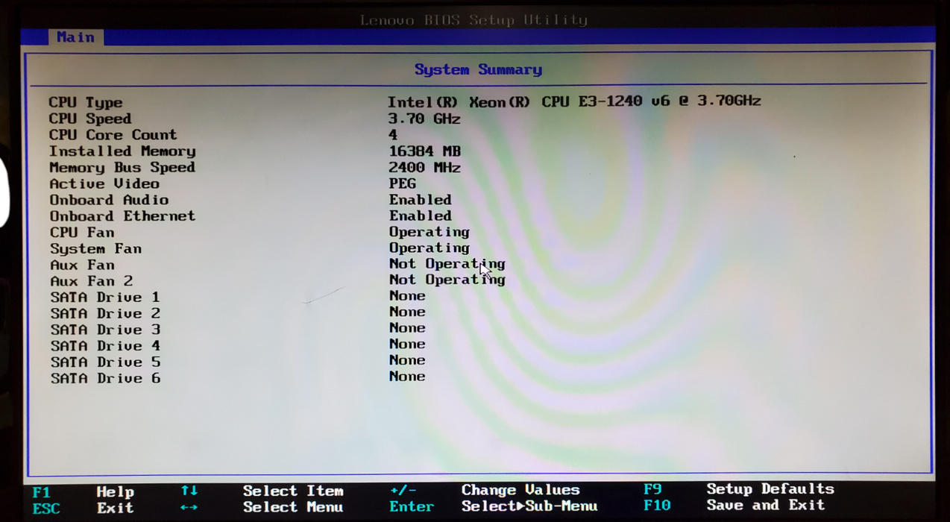The image size is (950, 522).
Task: Click the left-right arrows Select Menu hint
Action: [262, 507]
